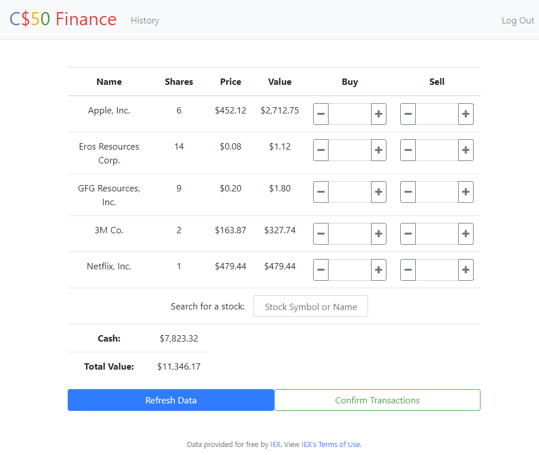View IEX's Terms of Use
This screenshot has width=539, height=455.
point(339,444)
